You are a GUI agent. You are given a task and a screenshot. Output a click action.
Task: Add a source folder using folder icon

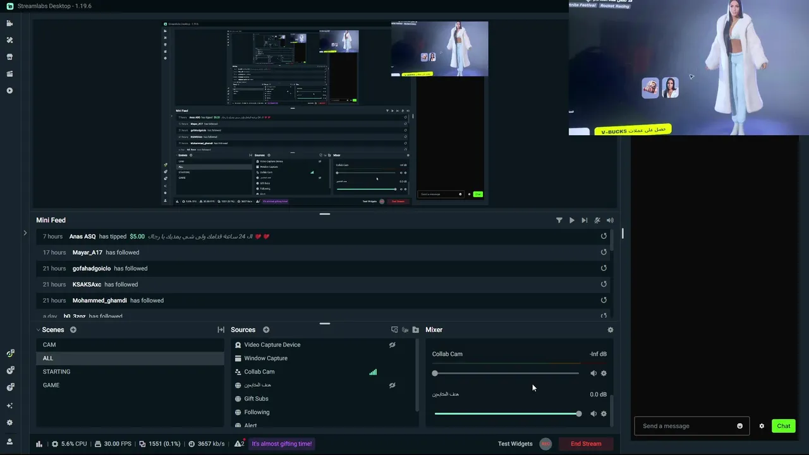415,330
